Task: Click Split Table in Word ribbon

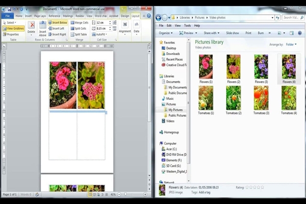Action: coord(79,34)
